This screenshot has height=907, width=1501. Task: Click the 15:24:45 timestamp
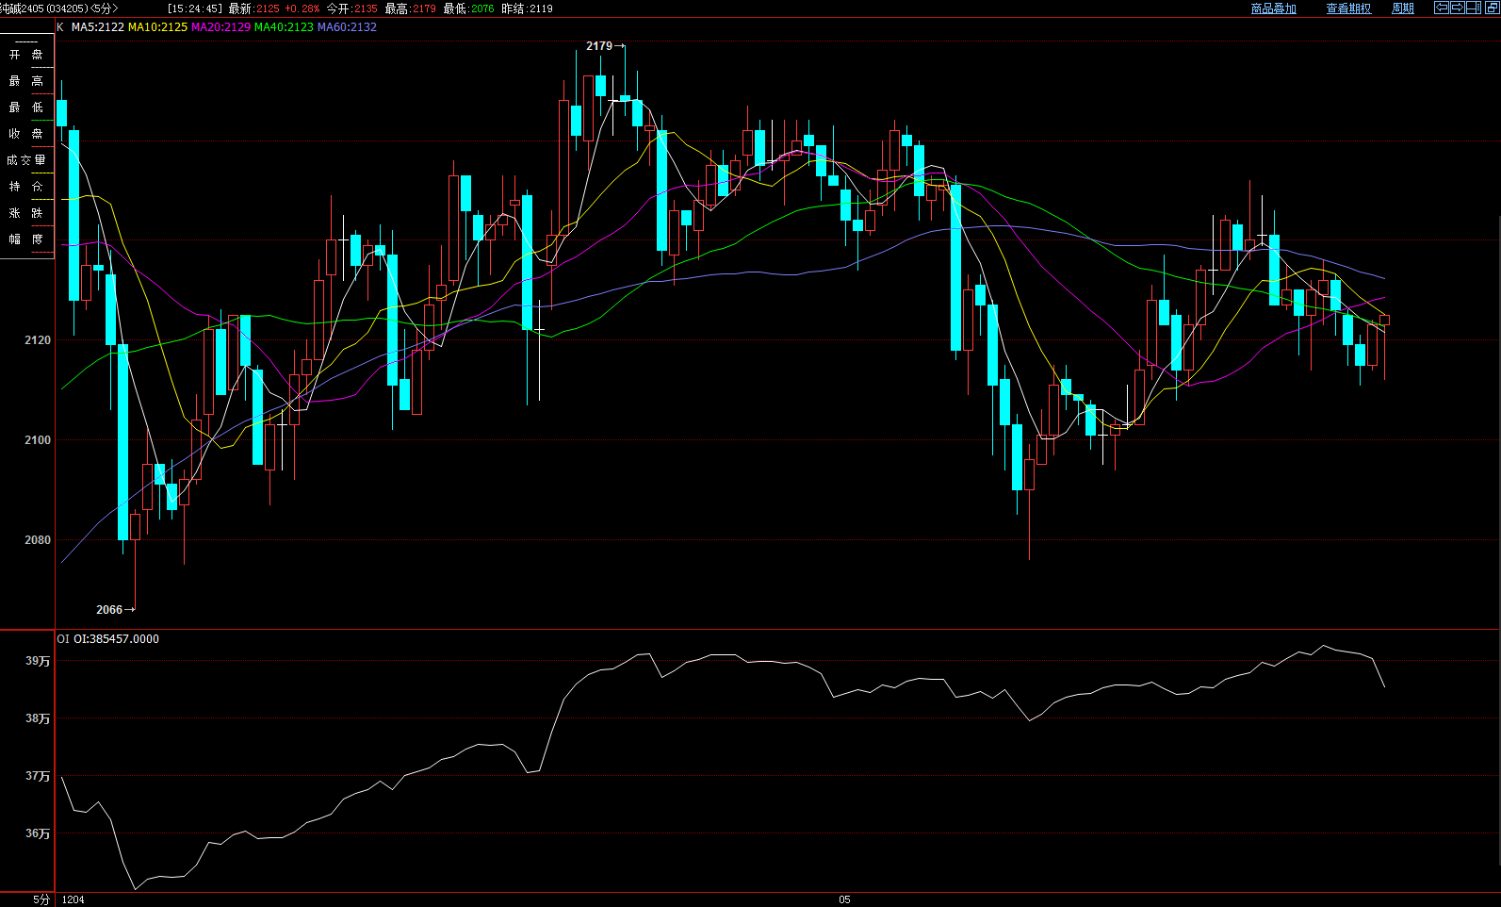(x=195, y=8)
